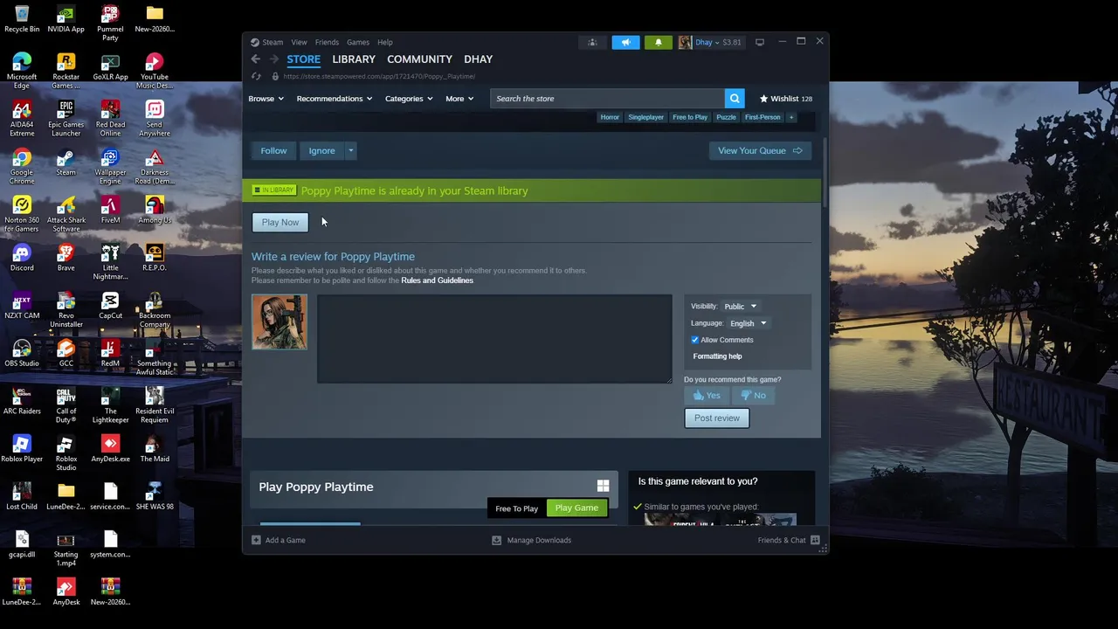Expand the Browse dropdown in store nav

pyautogui.click(x=266, y=99)
